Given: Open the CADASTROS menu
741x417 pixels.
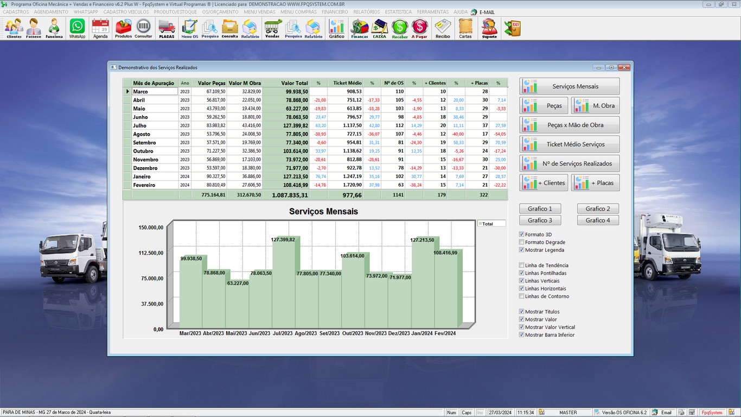Looking at the screenshot, I should point(16,12).
